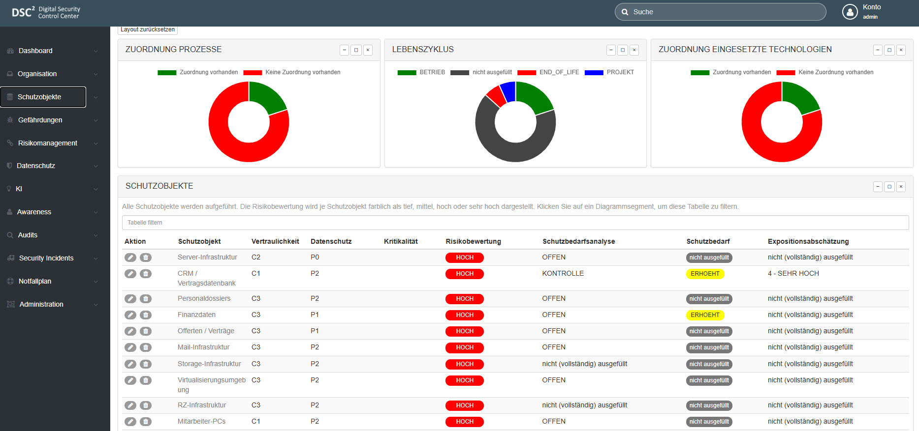Expand the Dashboard menu chevron
The image size is (919, 431).
tap(95, 51)
